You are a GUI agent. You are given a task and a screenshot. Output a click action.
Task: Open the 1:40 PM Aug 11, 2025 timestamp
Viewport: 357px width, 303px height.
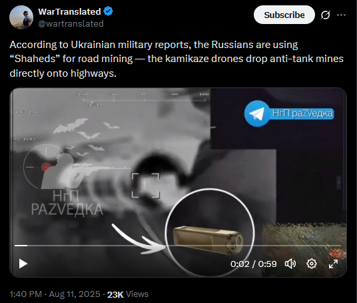55,294
